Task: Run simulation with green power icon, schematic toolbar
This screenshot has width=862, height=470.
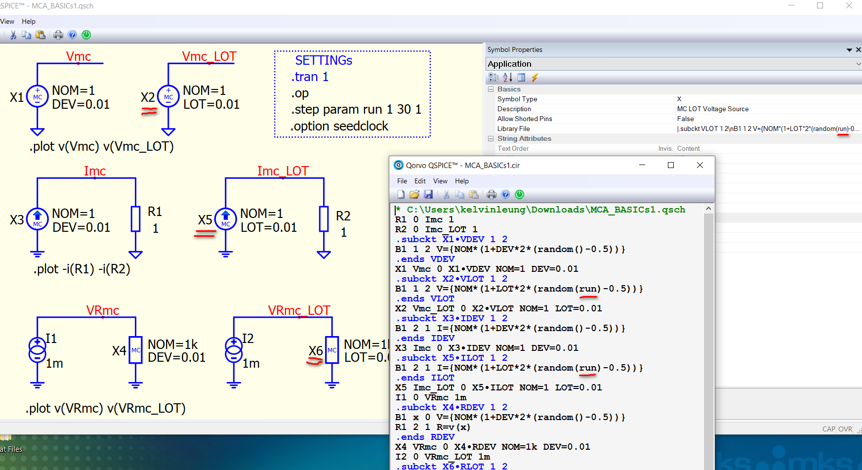Action: point(86,35)
